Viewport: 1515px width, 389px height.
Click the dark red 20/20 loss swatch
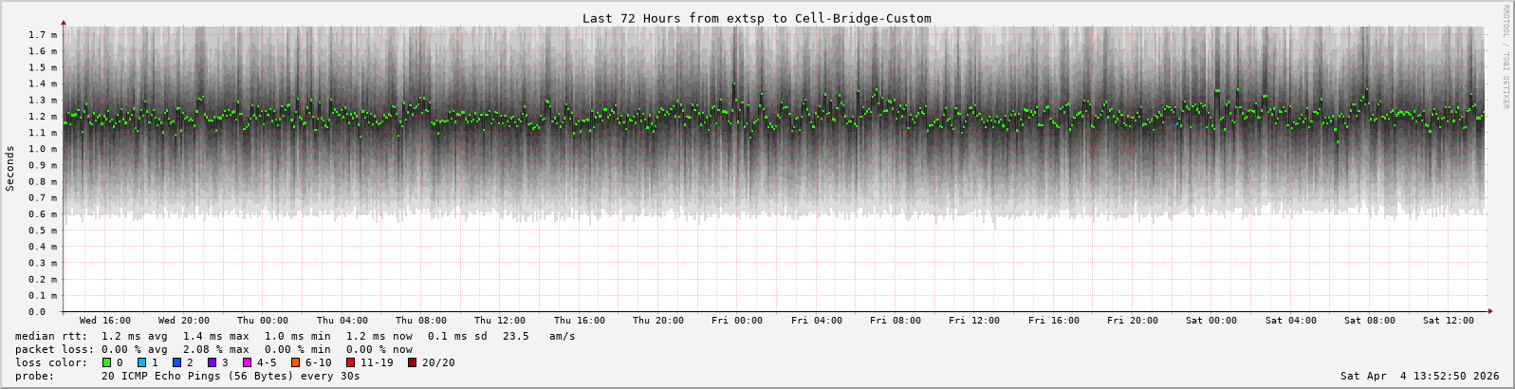click(413, 362)
